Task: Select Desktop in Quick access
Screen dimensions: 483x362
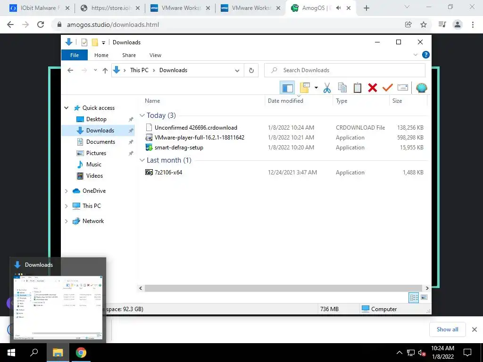Action: 96,119
